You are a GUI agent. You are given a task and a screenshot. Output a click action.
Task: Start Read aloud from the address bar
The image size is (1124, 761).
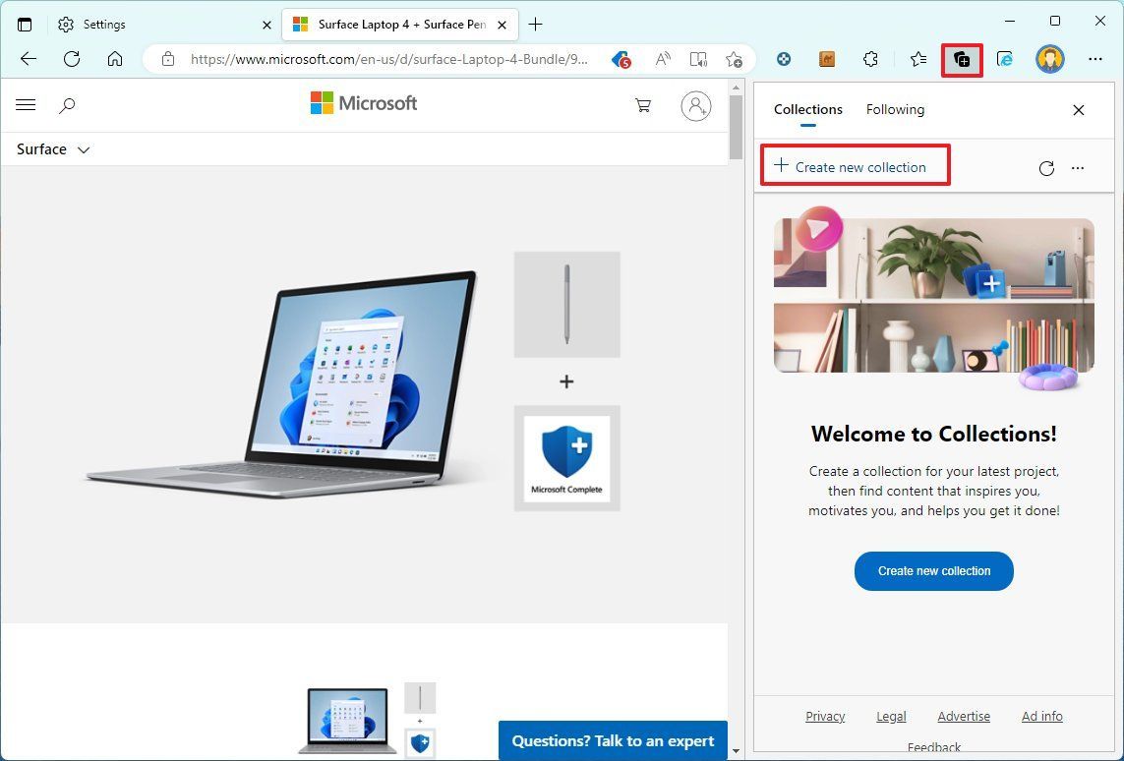point(663,59)
